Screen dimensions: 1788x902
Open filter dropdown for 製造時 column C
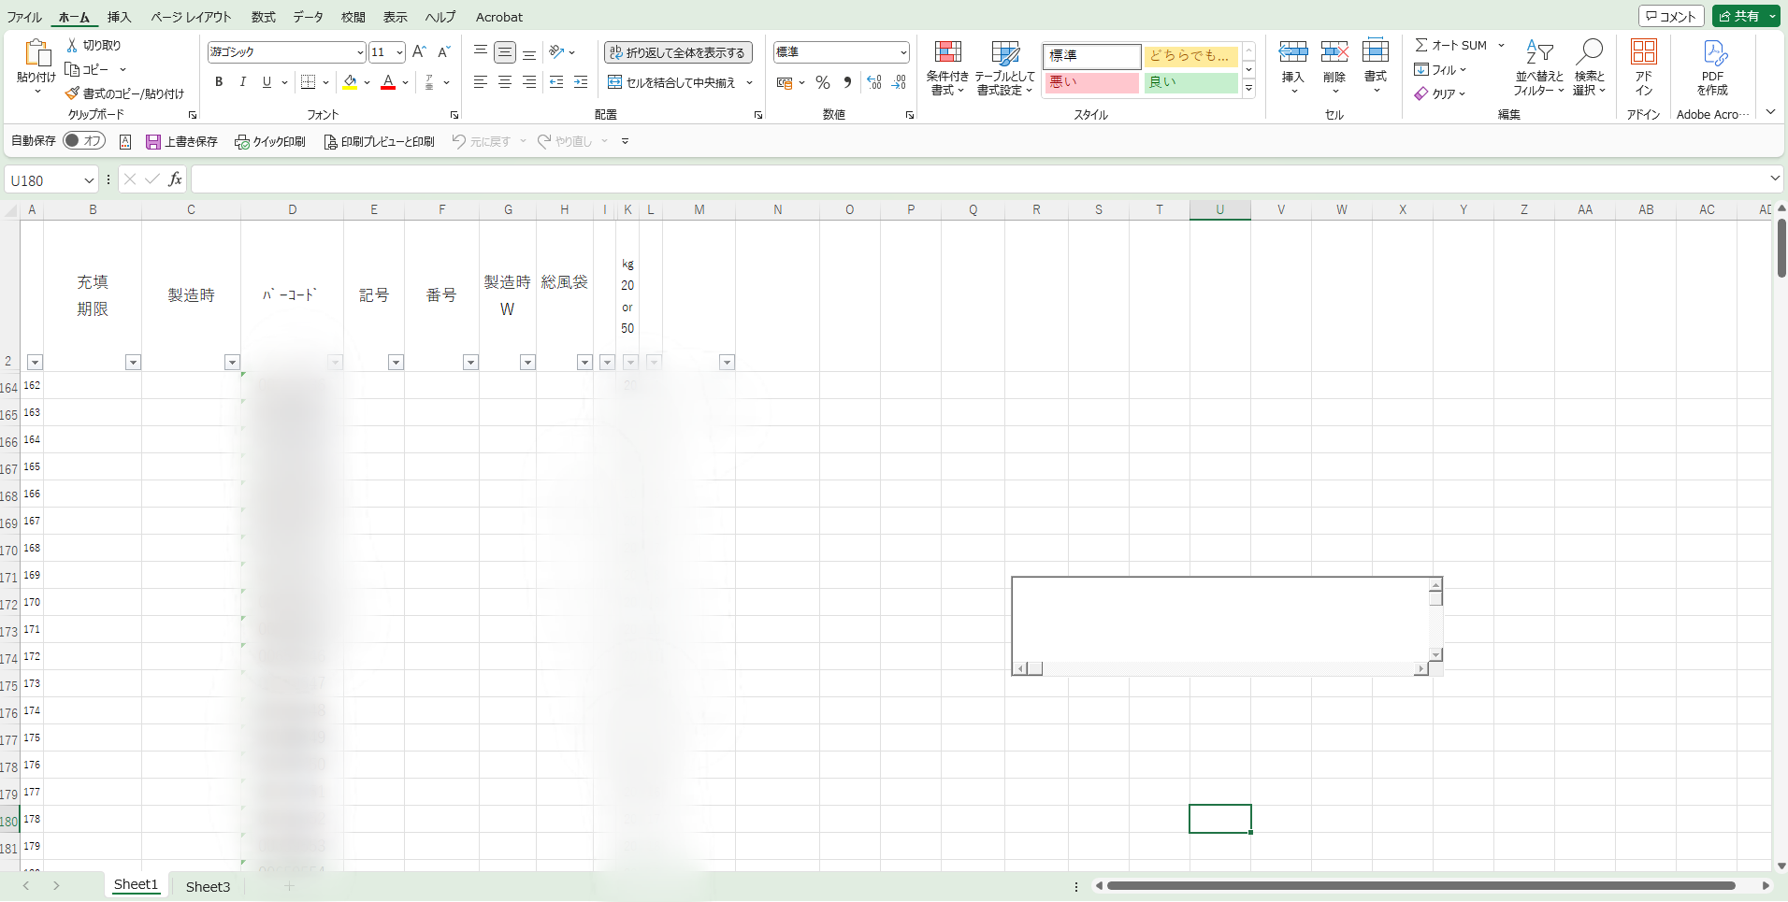pos(232,363)
